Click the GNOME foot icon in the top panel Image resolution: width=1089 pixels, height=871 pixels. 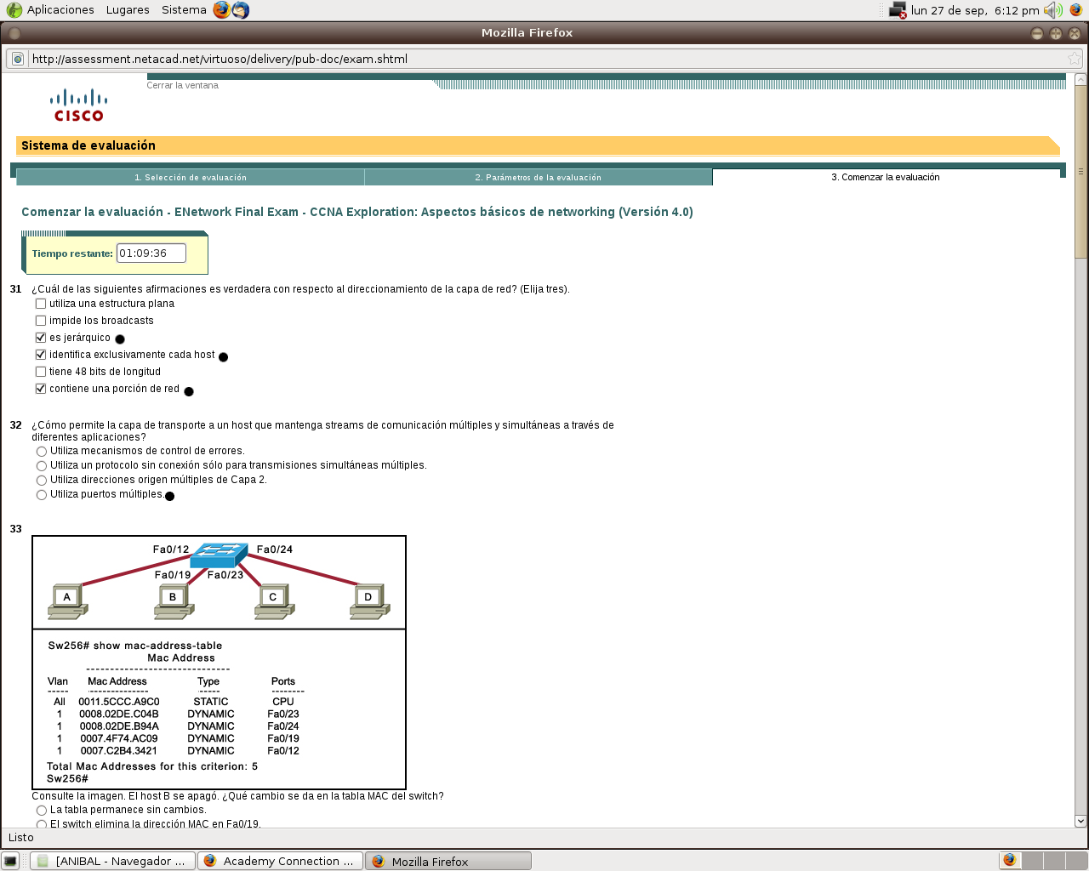(14, 10)
